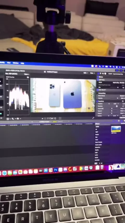Open the viewer's View options dropdown
The height and width of the screenshot is (223, 125).
coord(92,73)
